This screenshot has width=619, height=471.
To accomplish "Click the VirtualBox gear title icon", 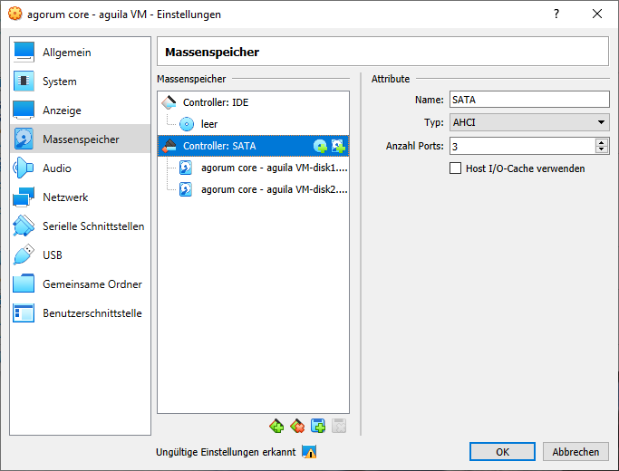I will tap(15, 14).
